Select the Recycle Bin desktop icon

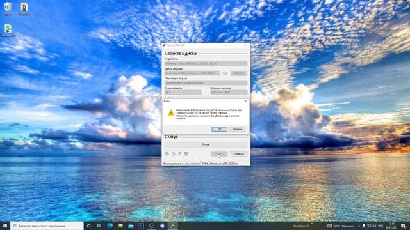pyautogui.click(x=8, y=8)
